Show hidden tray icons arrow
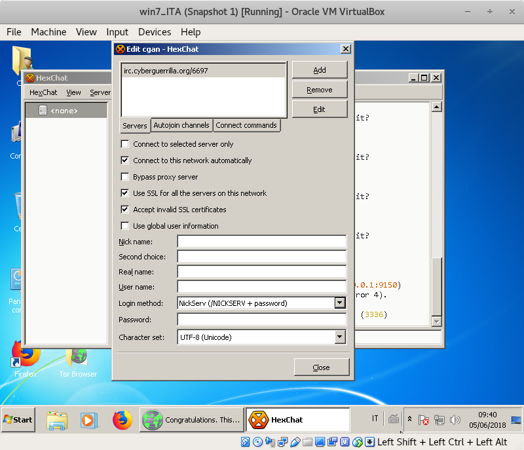 coord(410,419)
